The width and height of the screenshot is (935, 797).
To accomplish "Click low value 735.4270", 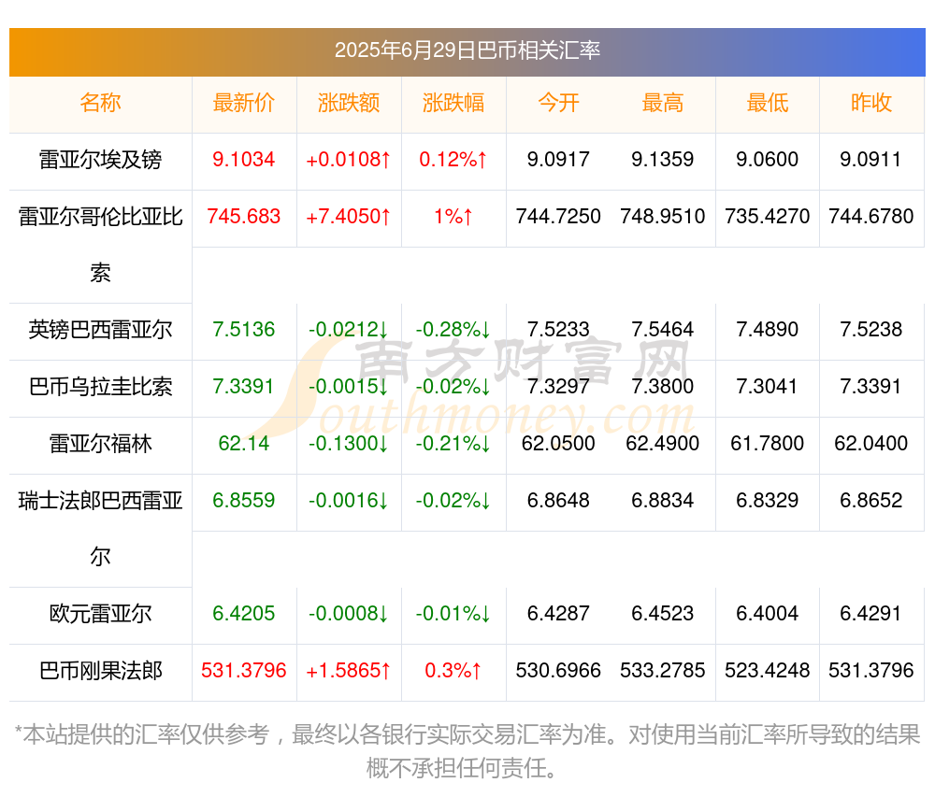I will (768, 216).
